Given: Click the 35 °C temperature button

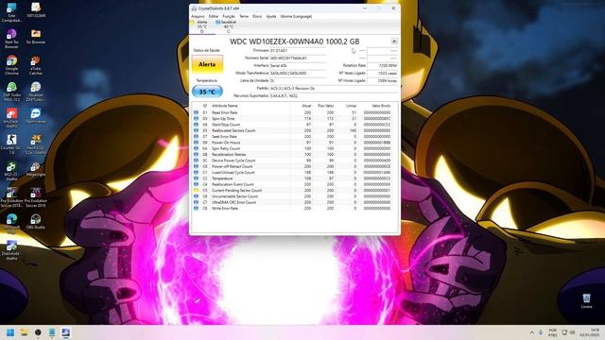Looking at the screenshot, I should pyautogui.click(x=207, y=92).
